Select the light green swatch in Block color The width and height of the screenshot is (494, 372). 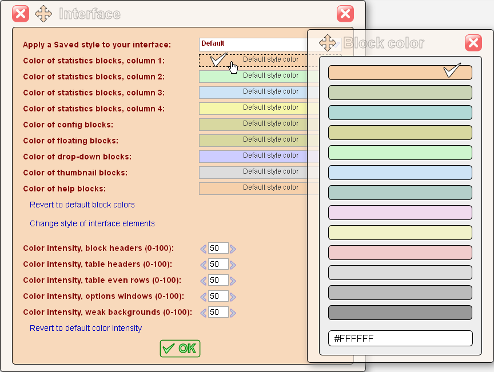click(400, 153)
